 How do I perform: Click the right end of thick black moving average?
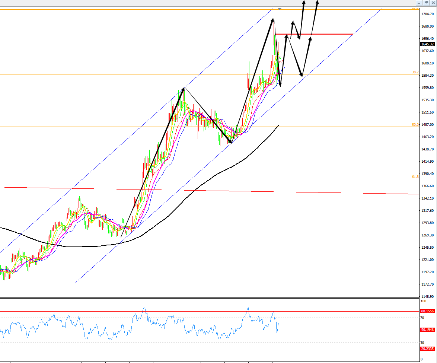point(278,125)
